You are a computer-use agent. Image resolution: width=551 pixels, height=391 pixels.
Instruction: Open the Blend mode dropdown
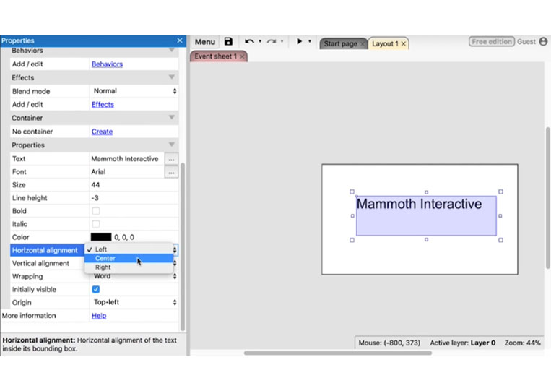134,91
